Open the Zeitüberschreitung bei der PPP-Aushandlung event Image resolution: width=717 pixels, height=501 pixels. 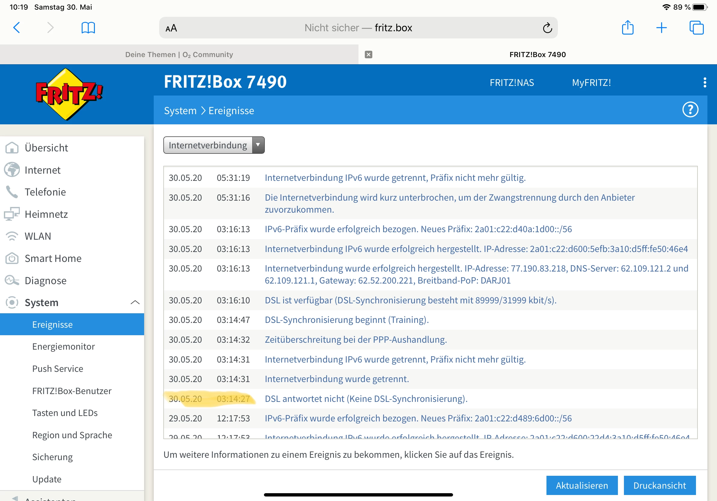coord(356,339)
